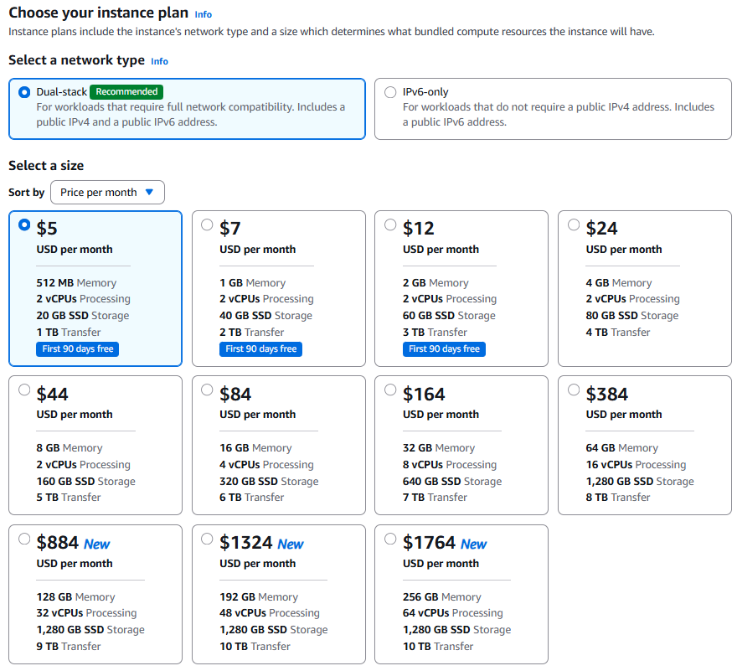Select the new $884 per month plan
Image resolution: width=737 pixels, height=671 pixels.
(23, 539)
